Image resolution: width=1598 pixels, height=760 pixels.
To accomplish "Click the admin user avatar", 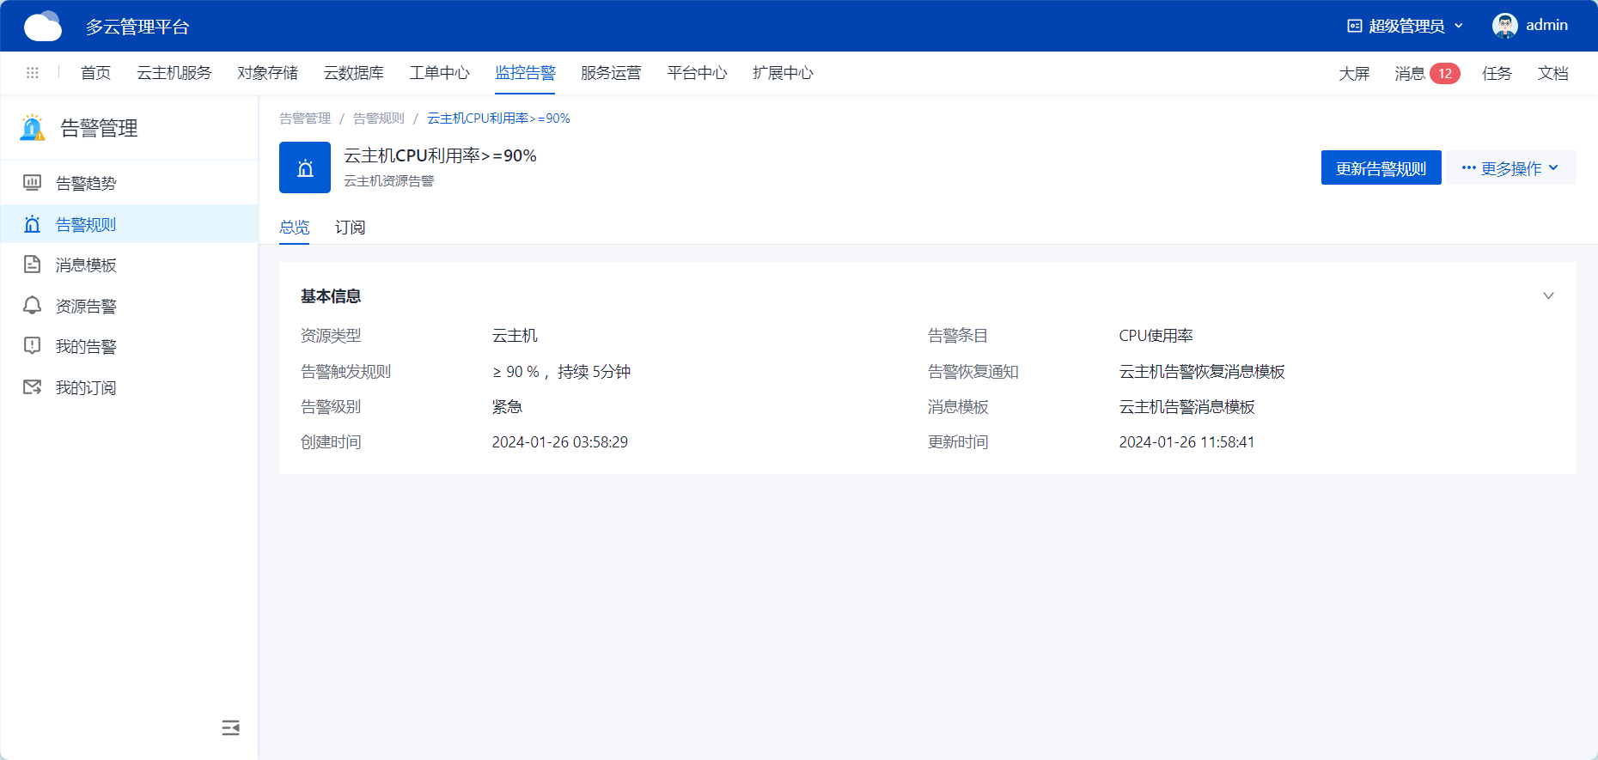I will (x=1504, y=26).
